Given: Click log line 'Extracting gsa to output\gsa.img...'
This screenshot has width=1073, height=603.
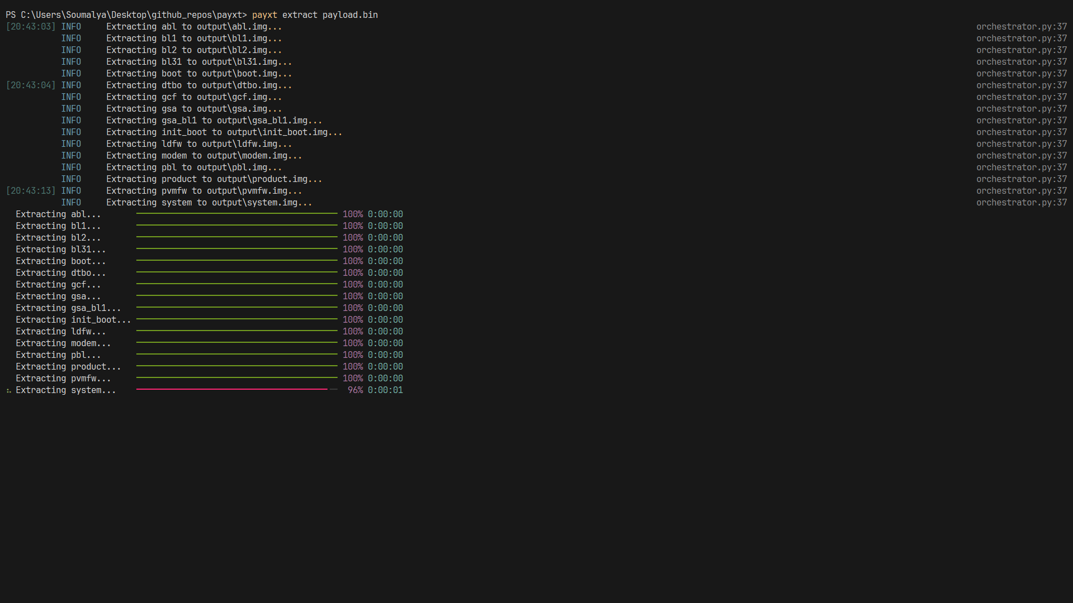Looking at the screenshot, I should [194, 109].
